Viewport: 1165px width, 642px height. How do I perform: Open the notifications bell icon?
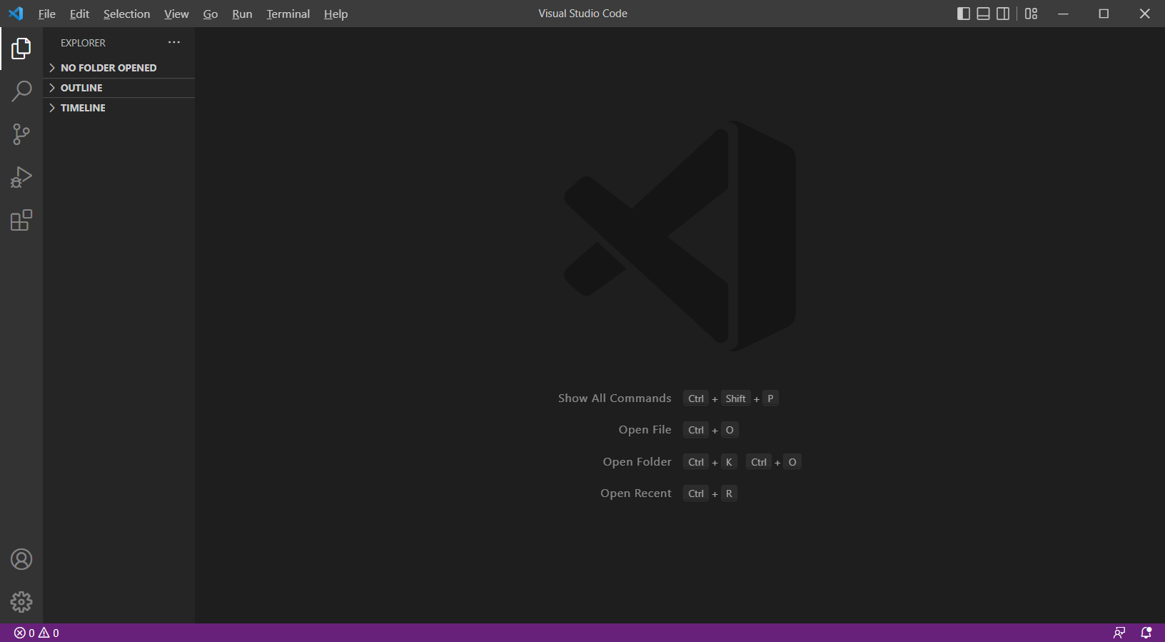[x=1146, y=633]
